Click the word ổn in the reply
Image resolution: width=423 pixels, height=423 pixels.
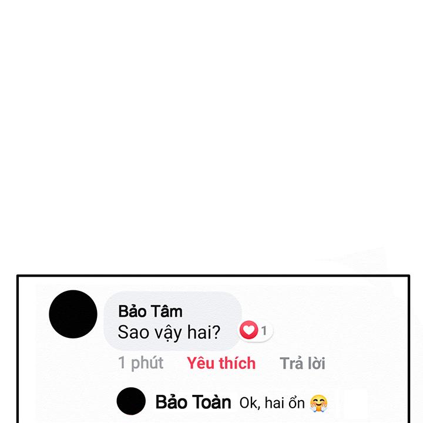coord(297,403)
